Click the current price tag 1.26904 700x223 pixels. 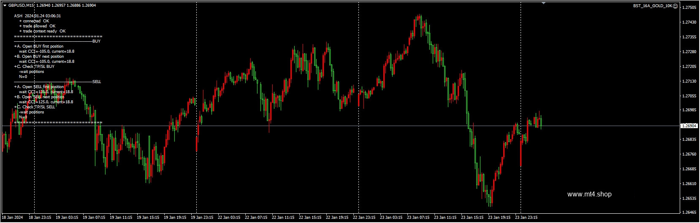[x=689, y=126]
